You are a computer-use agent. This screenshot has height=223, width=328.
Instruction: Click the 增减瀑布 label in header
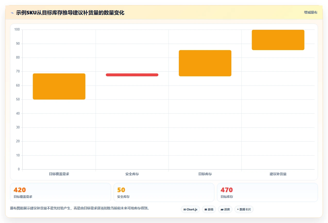point(310,12)
